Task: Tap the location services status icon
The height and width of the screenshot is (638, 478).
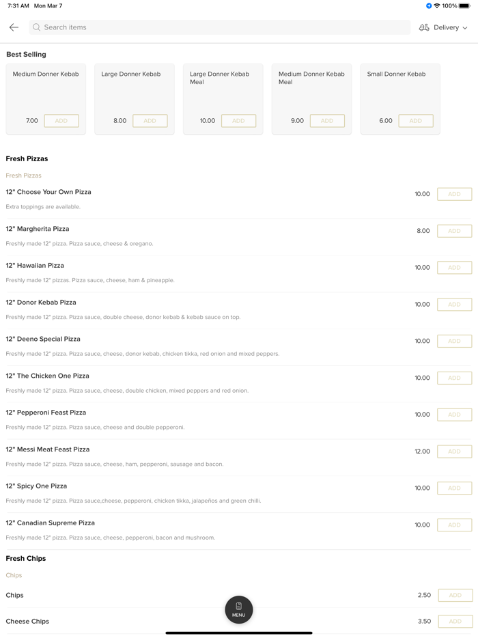Action: pos(429,5)
